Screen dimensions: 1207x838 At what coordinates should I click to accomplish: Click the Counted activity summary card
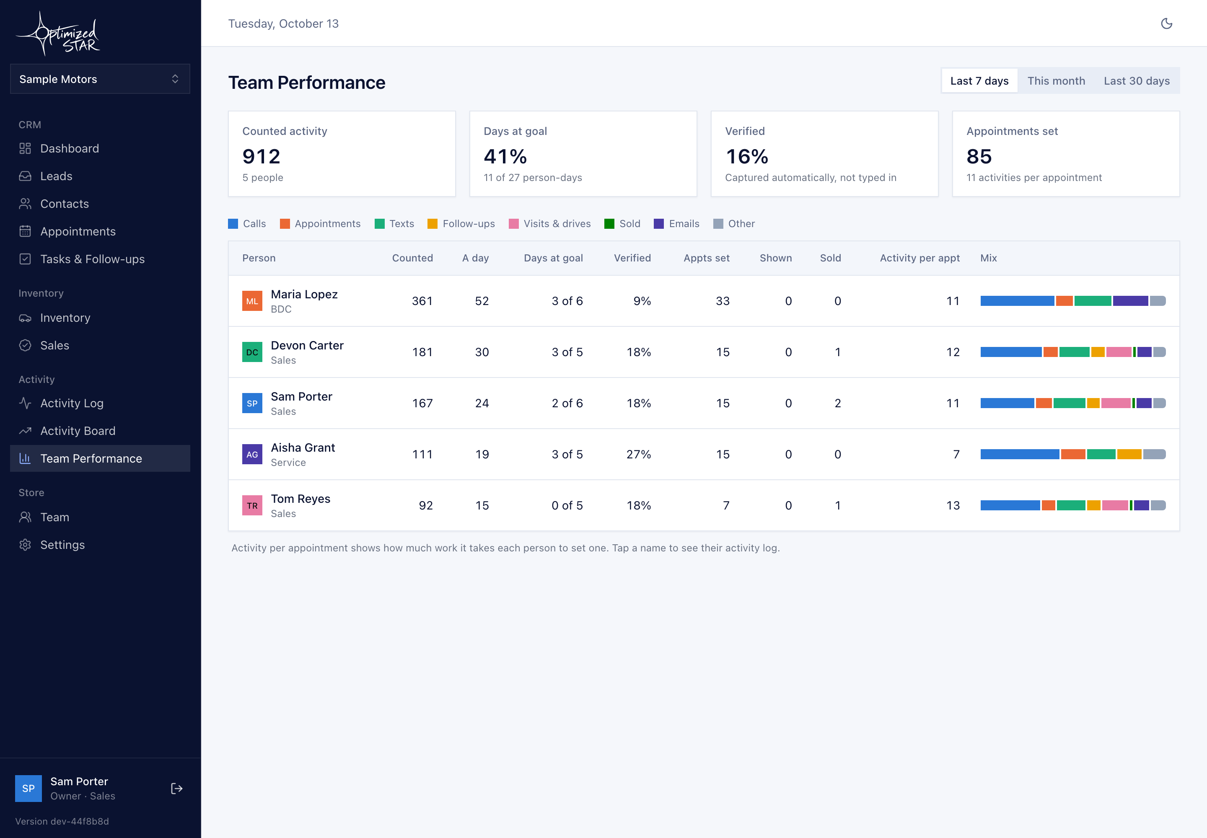click(x=342, y=154)
